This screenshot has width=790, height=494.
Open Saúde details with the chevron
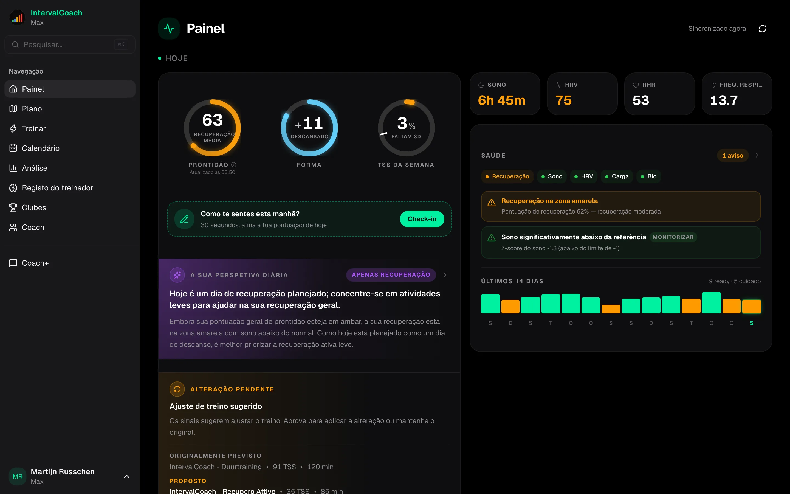tap(757, 156)
